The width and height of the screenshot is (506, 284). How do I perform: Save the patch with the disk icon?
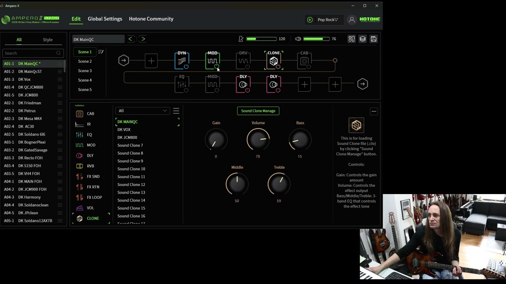pyautogui.click(x=374, y=39)
